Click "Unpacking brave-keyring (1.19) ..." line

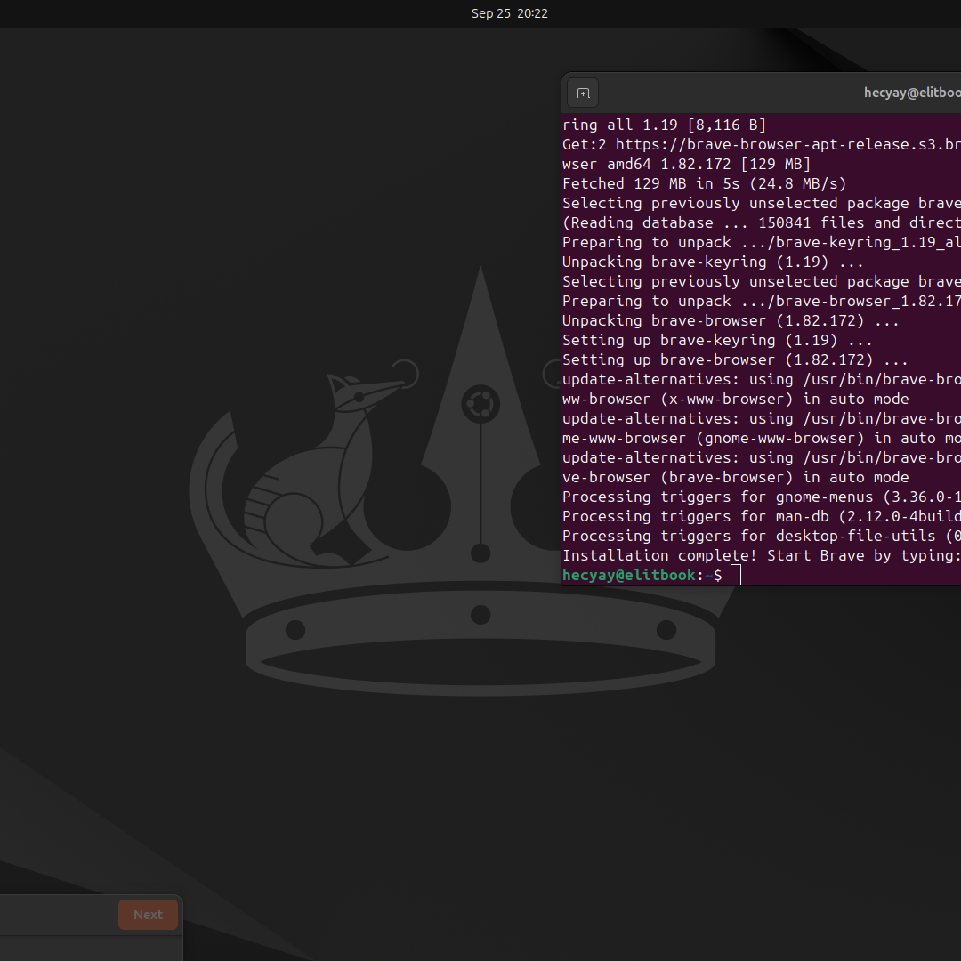[713, 262]
